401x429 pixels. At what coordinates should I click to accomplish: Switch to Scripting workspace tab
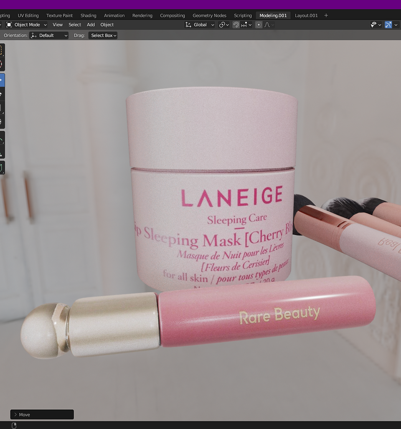(243, 15)
